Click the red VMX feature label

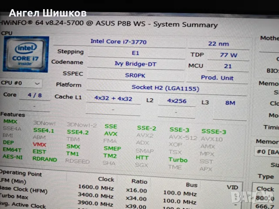[x=40, y=145]
